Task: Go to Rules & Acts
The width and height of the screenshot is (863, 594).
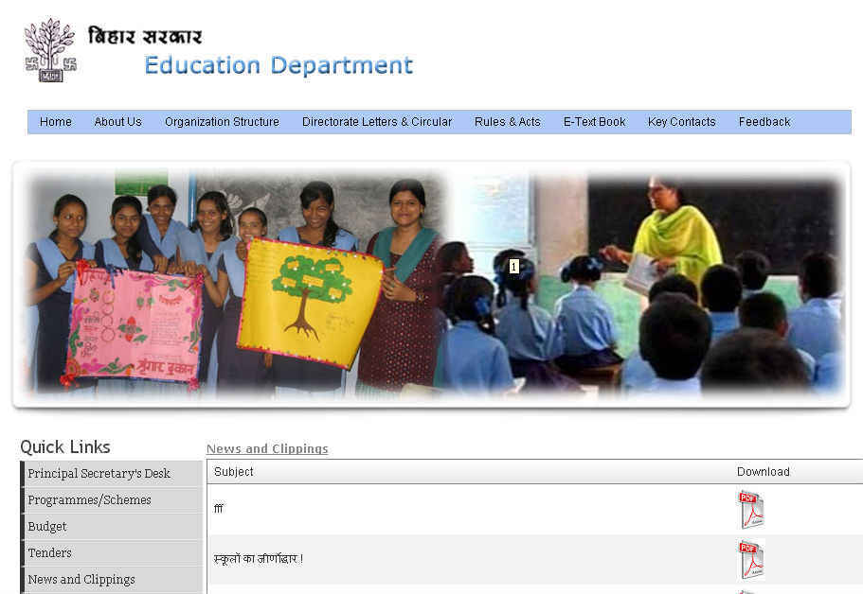Action: click(x=508, y=122)
